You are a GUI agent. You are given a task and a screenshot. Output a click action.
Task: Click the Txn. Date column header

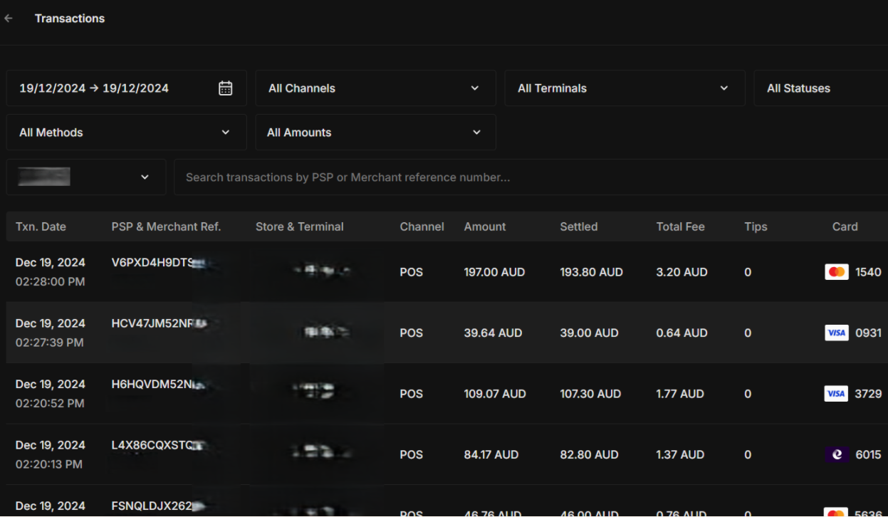(41, 226)
